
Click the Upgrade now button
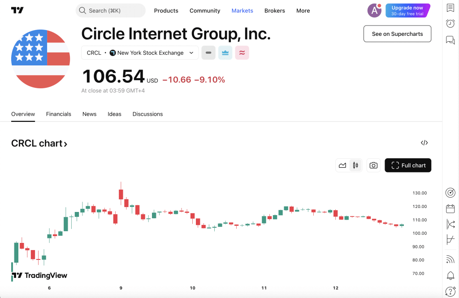(407, 10)
